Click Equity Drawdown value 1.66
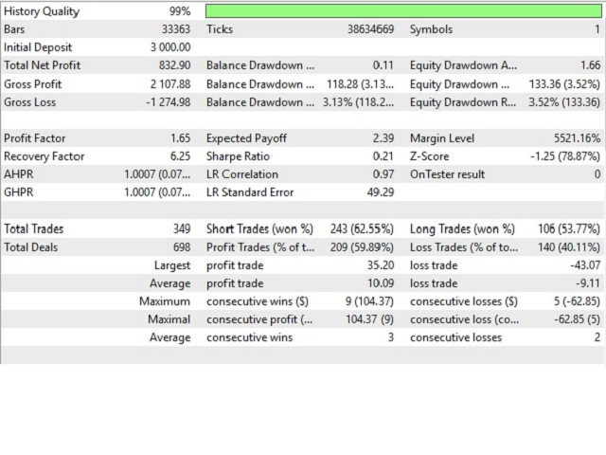This screenshot has height=455, width=606. tap(590, 65)
